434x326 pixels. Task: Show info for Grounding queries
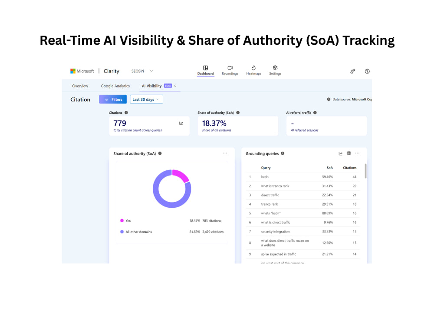pyautogui.click(x=283, y=153)
